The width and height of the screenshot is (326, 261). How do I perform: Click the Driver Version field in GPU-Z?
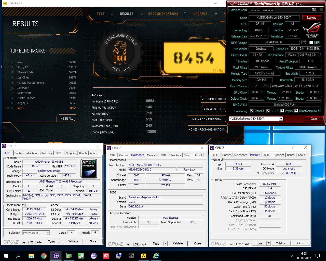point(285,86)
